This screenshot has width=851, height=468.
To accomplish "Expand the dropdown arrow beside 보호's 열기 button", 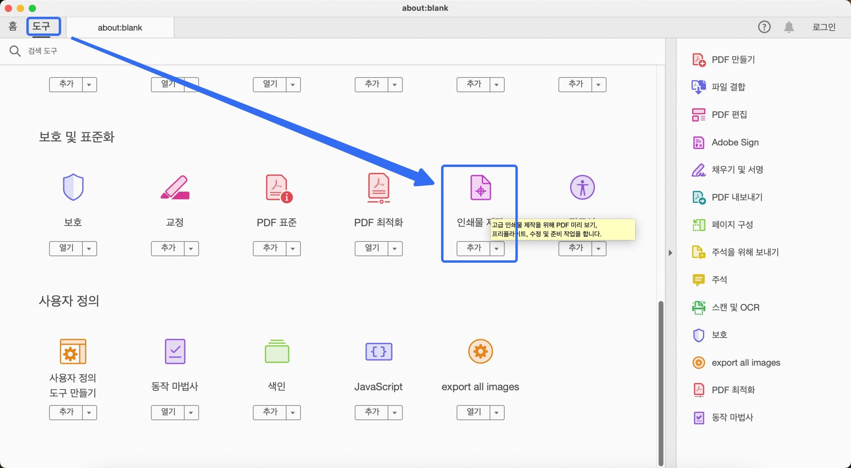I will point(89,249).
